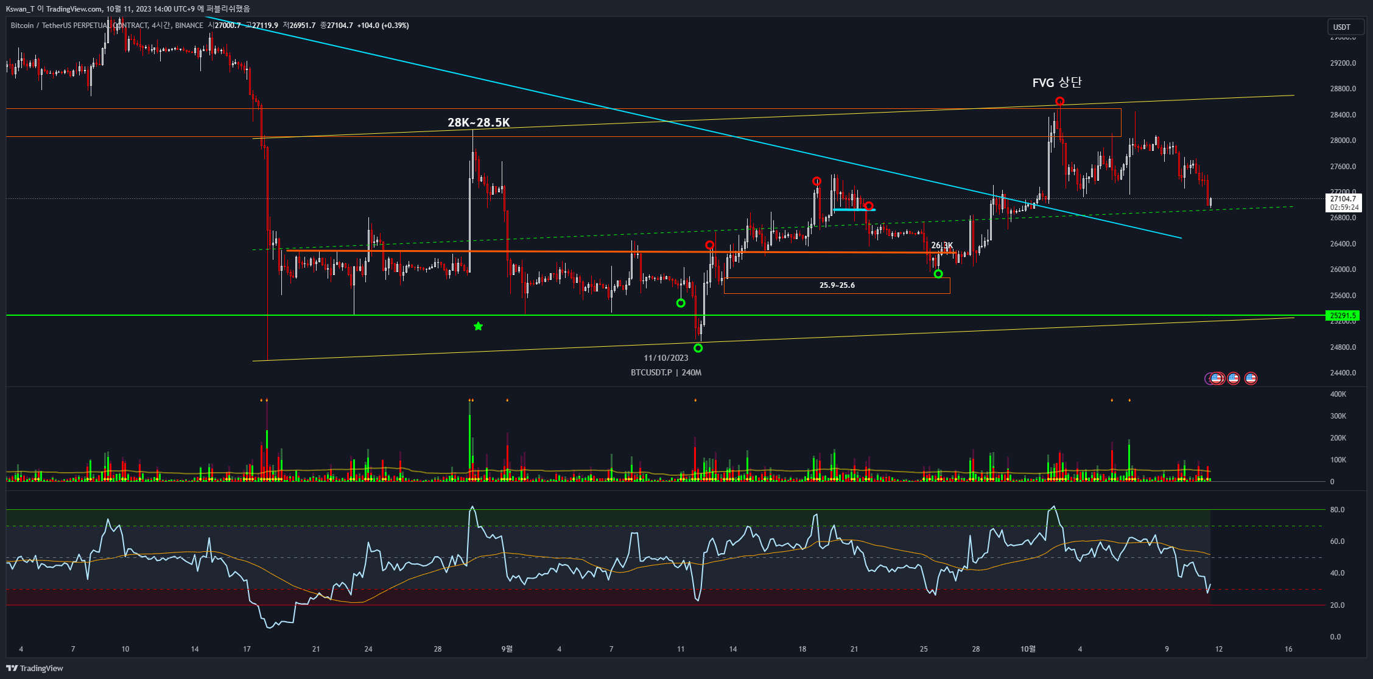
Task: Click the '10월' month label on time axis
Action: click(1028, 649)
